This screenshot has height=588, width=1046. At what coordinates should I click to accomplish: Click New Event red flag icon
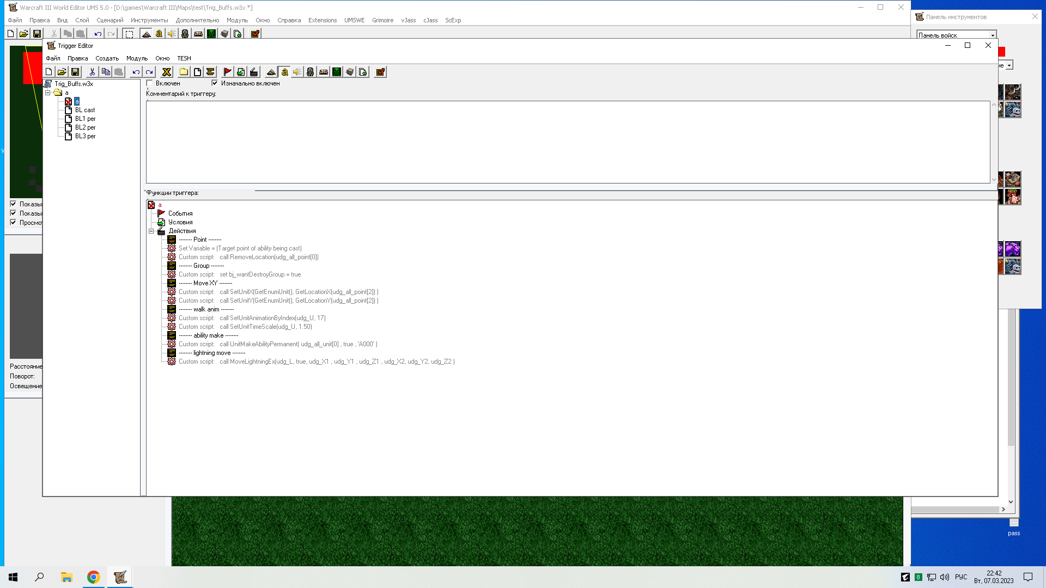pyautogui.click(x=228, y=72)
